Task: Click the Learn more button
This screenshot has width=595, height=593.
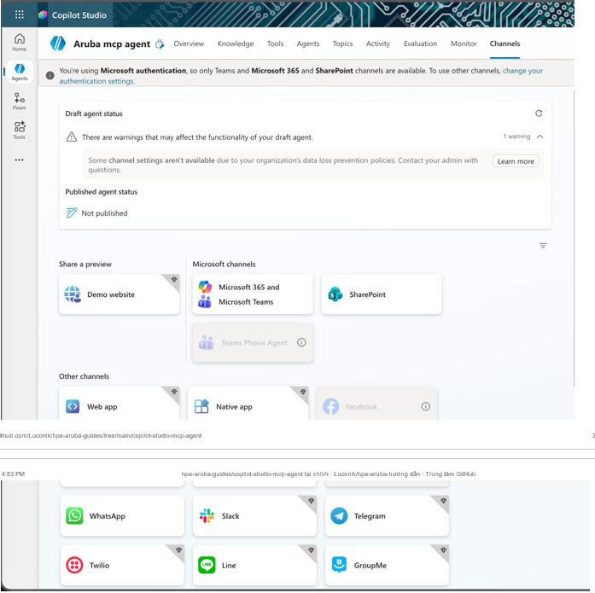Action: (x=516, y=161)
